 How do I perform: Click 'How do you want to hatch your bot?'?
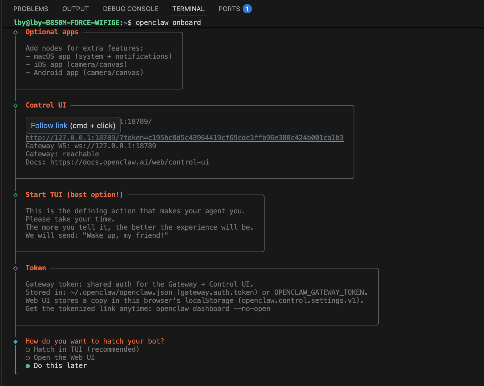(95, 341)
